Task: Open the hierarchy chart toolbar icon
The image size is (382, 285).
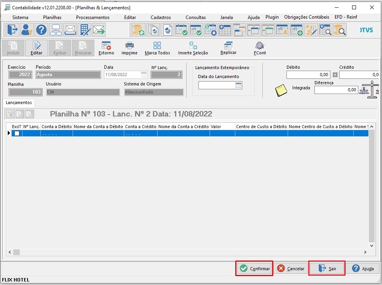Action: [x=56, y=30]
